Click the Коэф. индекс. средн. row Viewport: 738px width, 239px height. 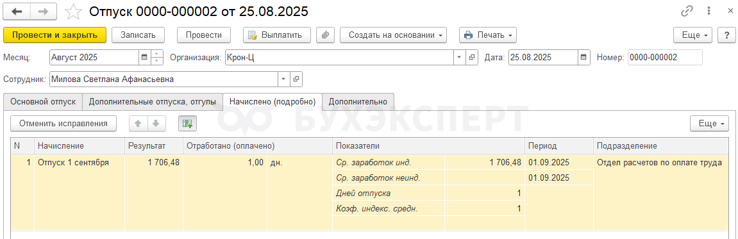click(x=429, y=208)
